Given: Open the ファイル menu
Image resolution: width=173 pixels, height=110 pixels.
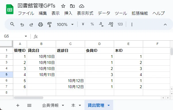Looking at the screenshot, I should point(26,13).
